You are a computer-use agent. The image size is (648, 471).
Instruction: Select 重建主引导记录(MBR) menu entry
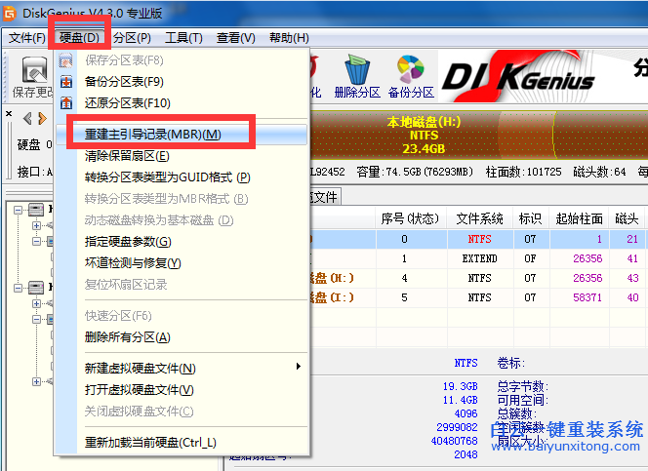[153, 134]
